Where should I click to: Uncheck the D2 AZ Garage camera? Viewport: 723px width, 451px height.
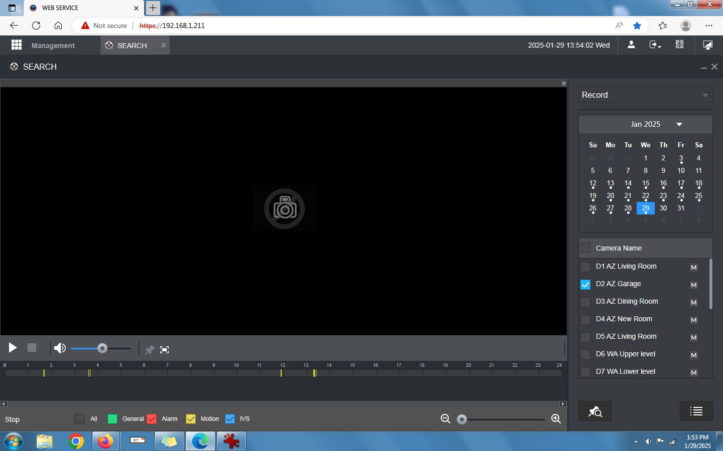point(585,284)
